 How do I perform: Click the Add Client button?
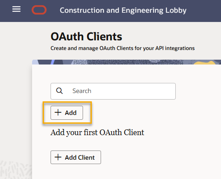click(76, 158)
